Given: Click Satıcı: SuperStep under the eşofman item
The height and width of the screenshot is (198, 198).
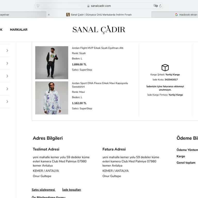Looking at the screenshot, I should [82, 70].
